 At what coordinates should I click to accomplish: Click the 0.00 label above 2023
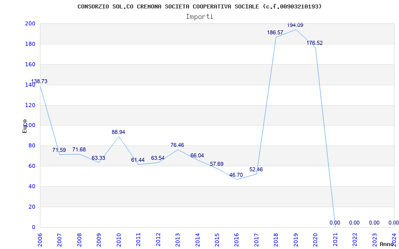pos(375,223)
